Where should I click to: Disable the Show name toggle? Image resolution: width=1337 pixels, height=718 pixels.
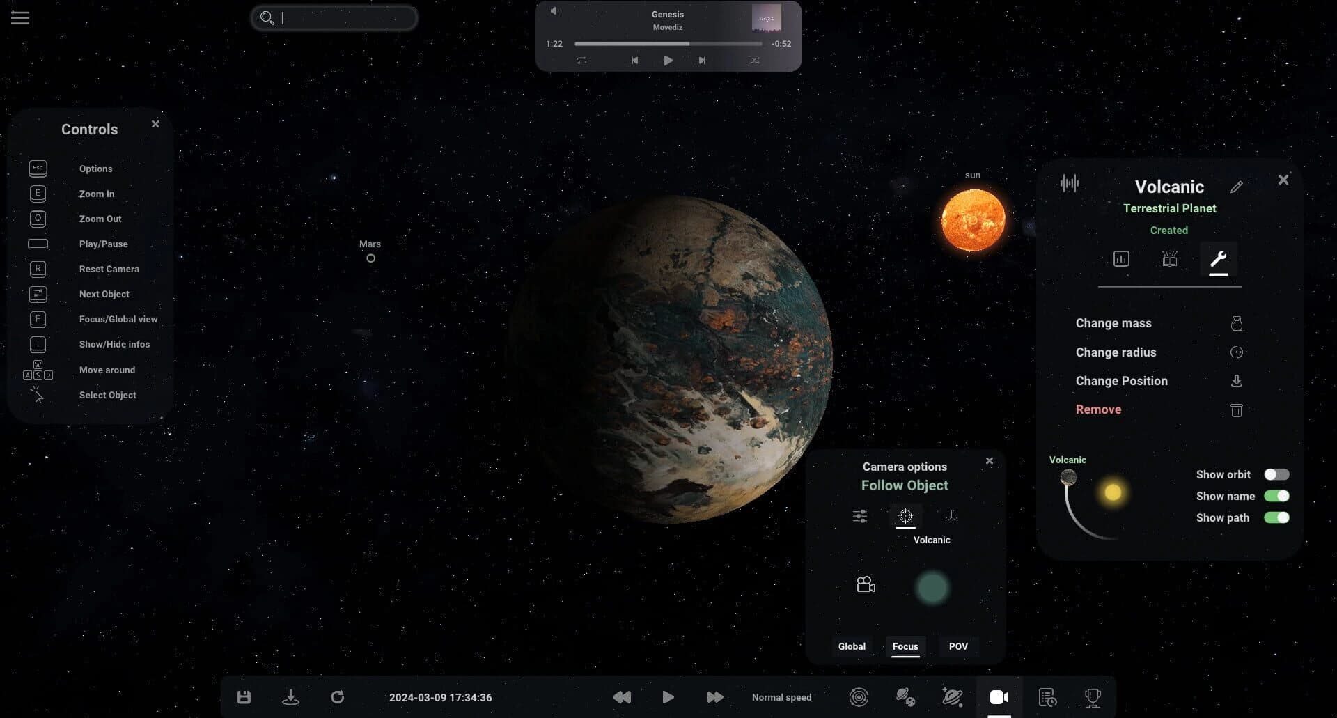1276,496
